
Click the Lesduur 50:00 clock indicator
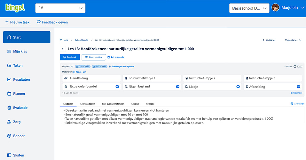pyautogui.click(x=298, y=67)
